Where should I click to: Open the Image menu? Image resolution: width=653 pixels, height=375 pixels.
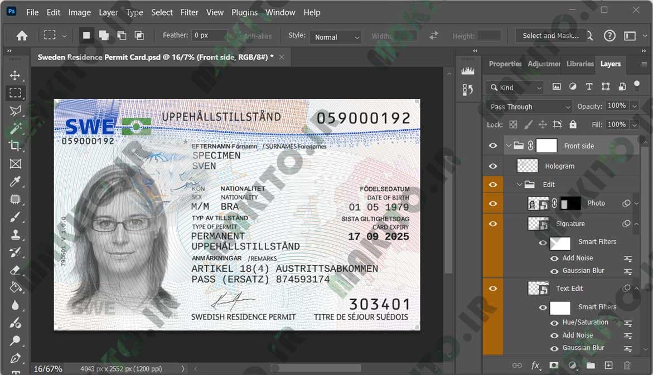point(80,12)
